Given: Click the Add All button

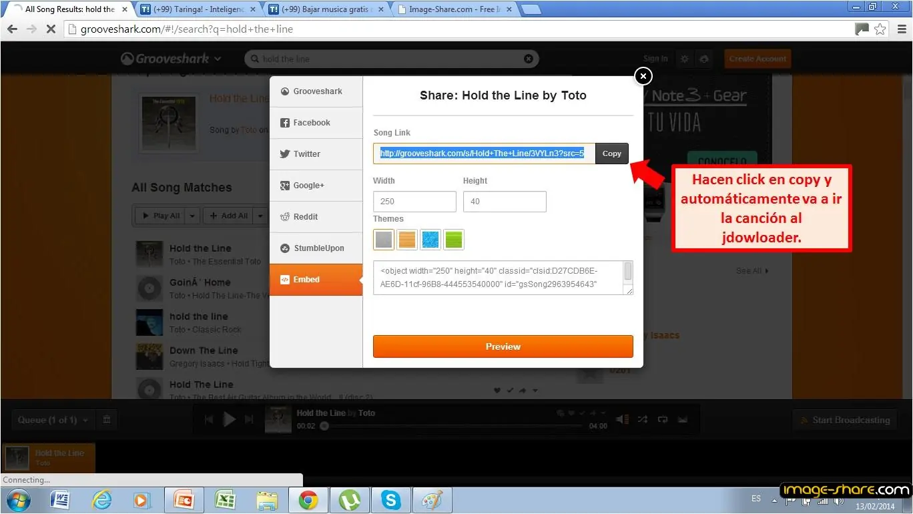Looking at the screenshot, I should pos(228,216).
